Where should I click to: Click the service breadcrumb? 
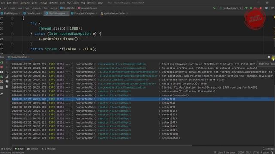pyautogui.click(x=54, y=8)
